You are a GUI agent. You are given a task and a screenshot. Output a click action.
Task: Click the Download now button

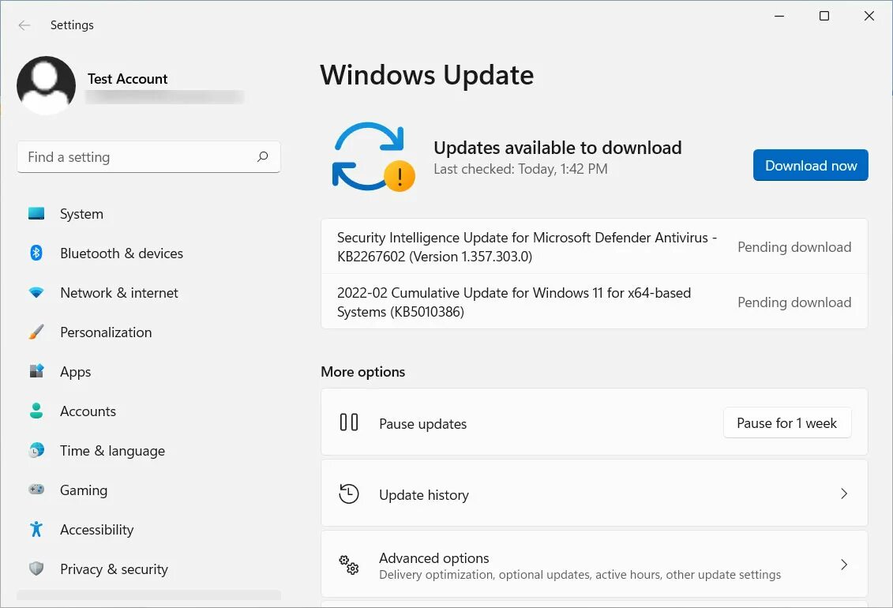click(810, 165)
